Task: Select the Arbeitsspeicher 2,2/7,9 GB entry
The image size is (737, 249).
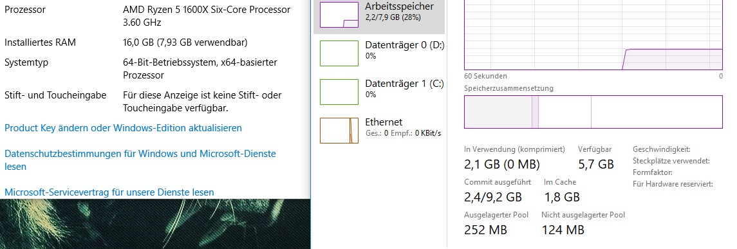Action: [x=379, y=17]
